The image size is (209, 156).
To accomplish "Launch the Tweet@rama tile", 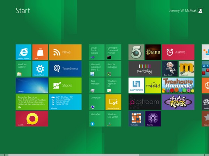I will click(x=65, y=69).
